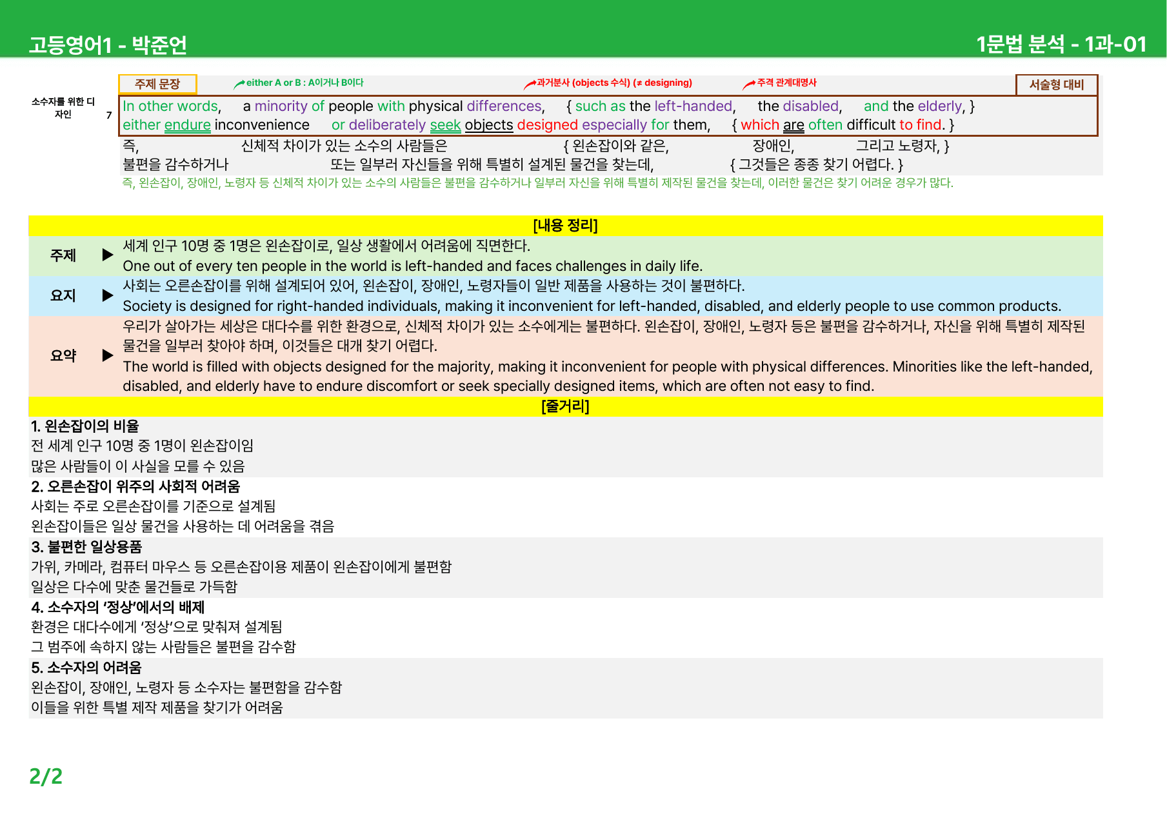Click the header text 1문법 분석 - 1과-01
This screenshot has width=1167, height=825.
point(1061,44)
